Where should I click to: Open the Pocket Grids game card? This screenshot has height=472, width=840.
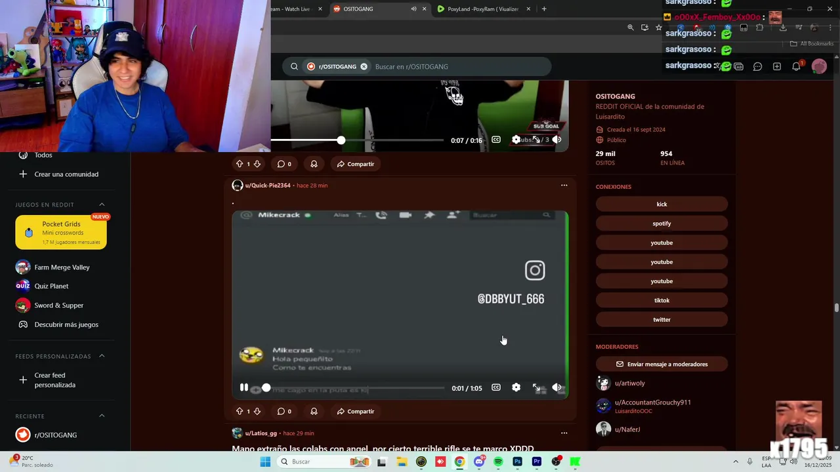tap(61, 232)
